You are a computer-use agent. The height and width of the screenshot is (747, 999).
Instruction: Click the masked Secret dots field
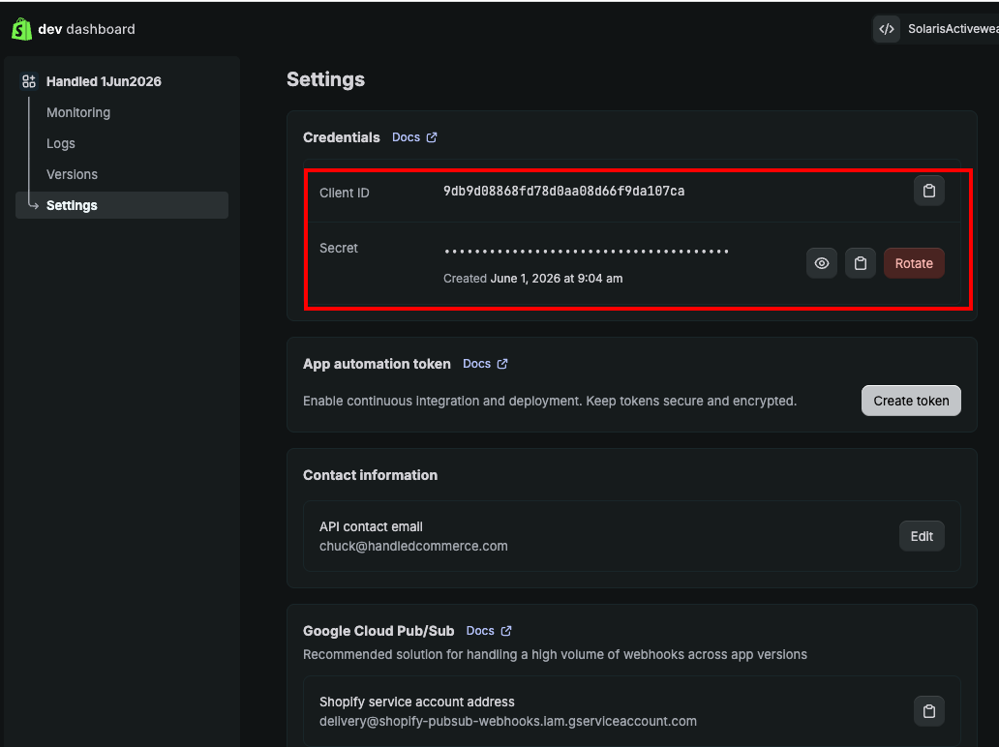tap(587, 252)
